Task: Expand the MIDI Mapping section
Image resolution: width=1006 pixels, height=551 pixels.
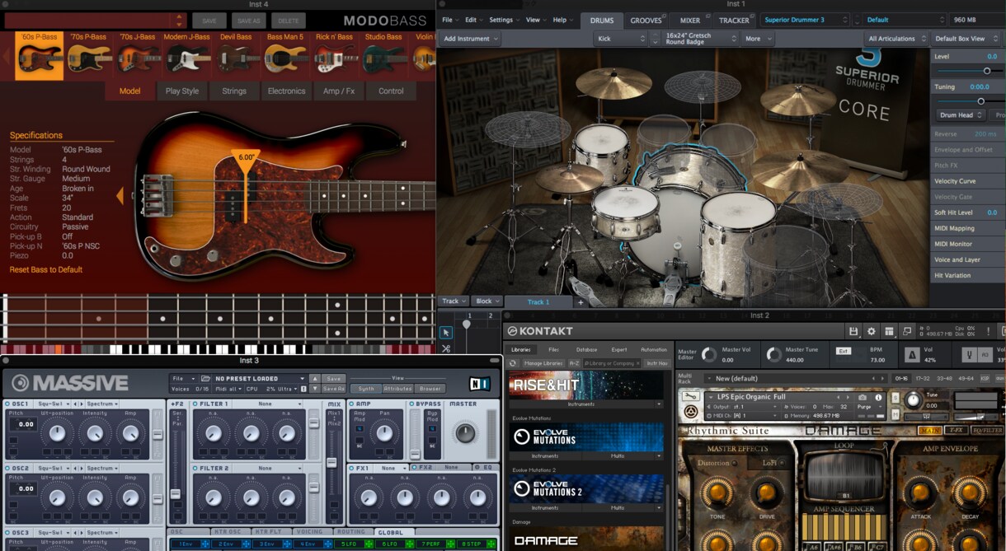Action: point(968,228)
